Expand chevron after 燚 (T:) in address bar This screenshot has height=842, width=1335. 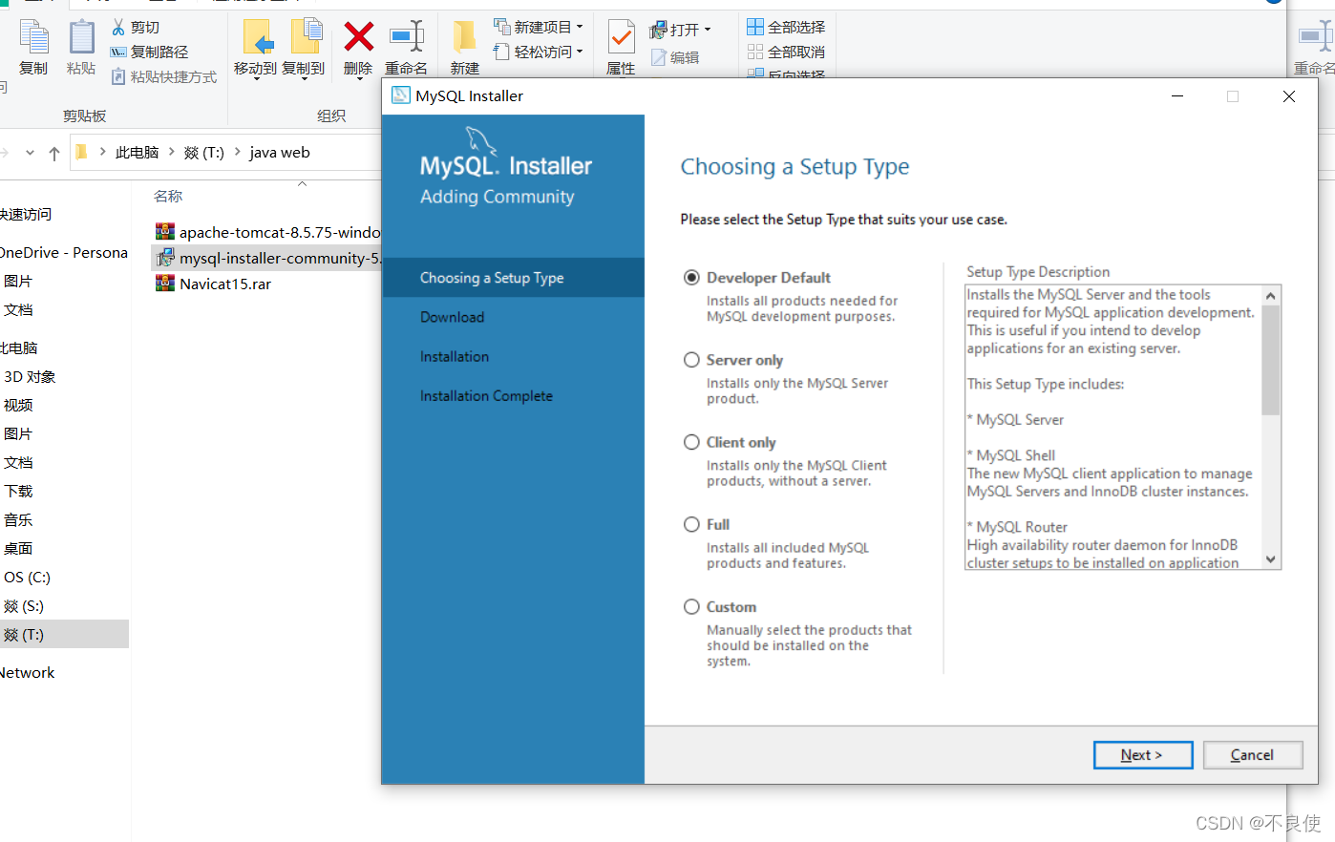click(238, 152)
